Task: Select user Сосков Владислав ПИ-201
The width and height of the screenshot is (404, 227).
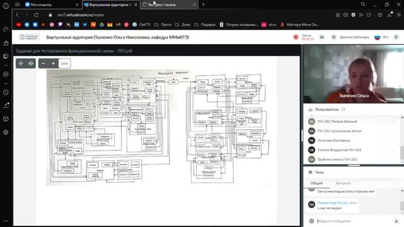Action: tap(340, 150)
